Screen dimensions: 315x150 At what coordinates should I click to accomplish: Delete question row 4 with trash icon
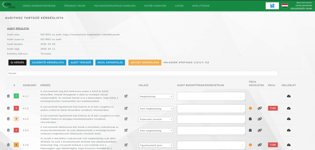[x=8, y=130]
